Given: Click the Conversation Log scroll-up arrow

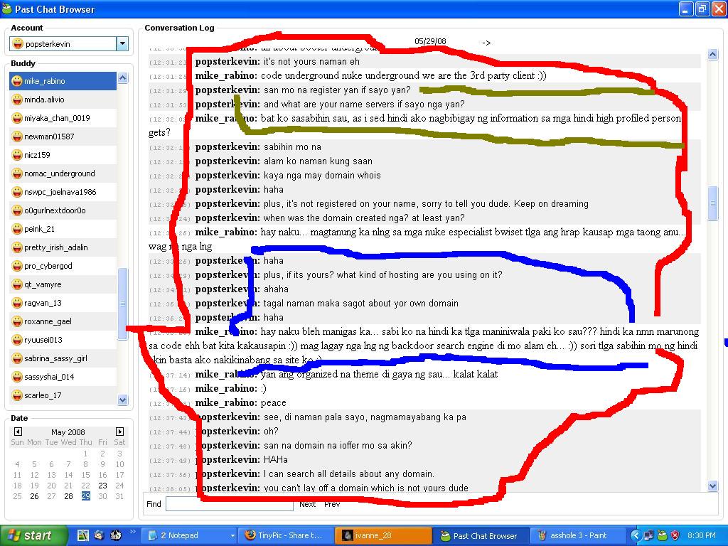Looking at the screenshot, I should (x=712, y=54).
